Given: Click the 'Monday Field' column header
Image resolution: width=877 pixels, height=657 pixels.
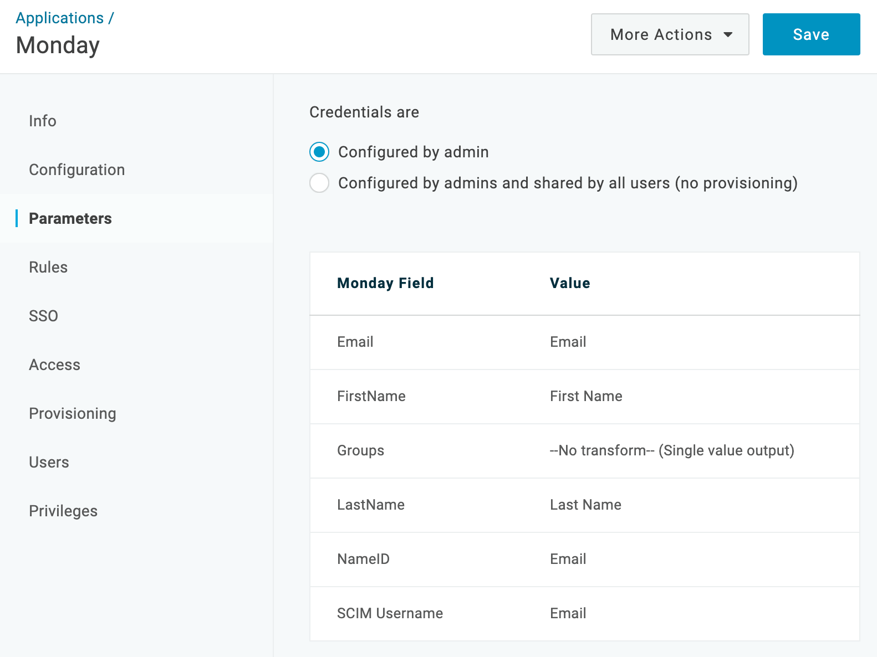Looking at the screenshot, I should coord(385,283).
